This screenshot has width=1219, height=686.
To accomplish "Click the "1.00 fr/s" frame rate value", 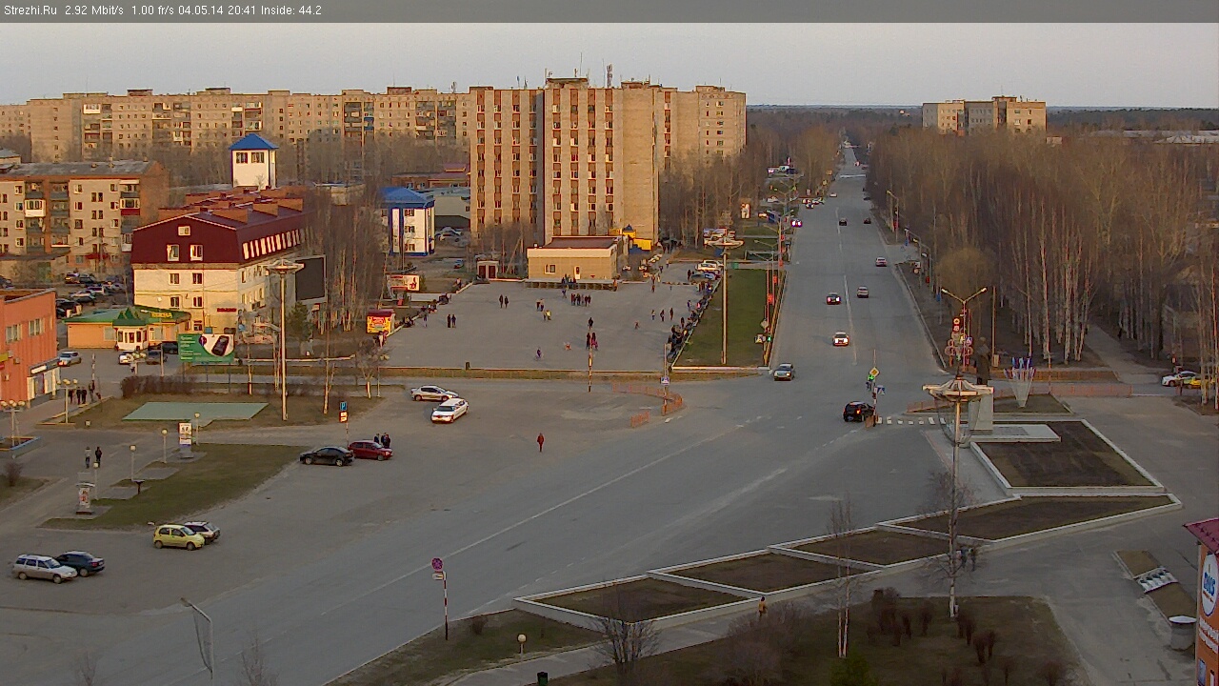I will click(x=153, y=10).
